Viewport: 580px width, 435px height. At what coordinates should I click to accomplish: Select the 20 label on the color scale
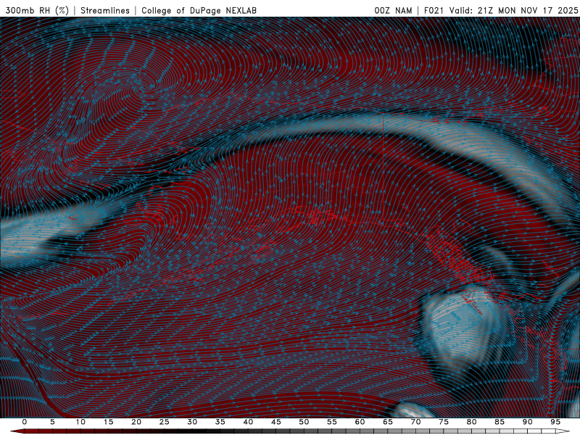[x=136, y=422]
